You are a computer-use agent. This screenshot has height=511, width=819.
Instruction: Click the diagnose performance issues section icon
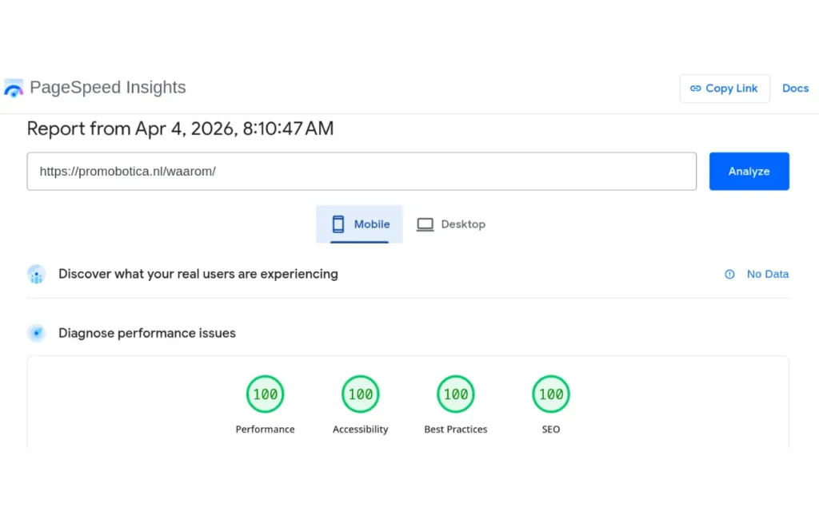[x=36, y=333]
